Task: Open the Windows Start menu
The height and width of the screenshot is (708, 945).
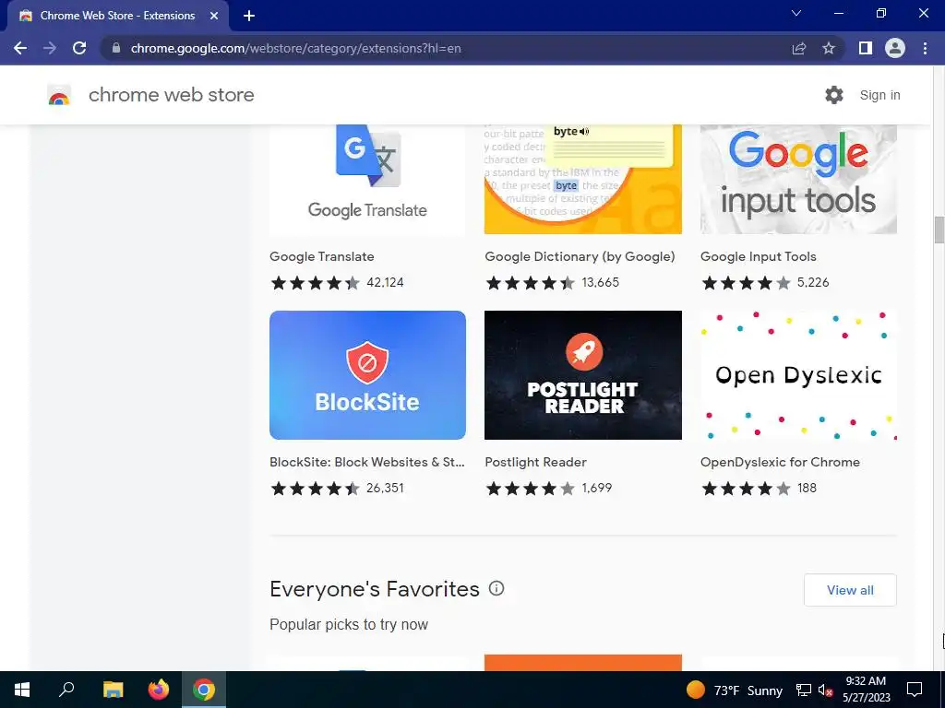Action: (22, 690)
